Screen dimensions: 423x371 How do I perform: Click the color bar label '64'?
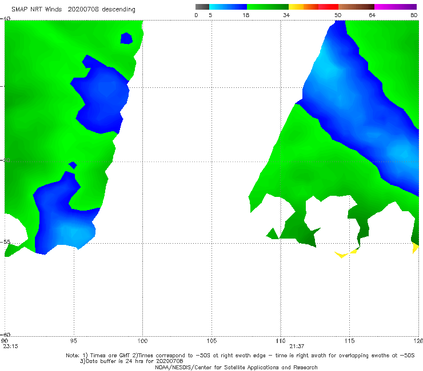tap(372, 15)
